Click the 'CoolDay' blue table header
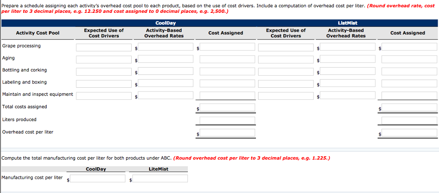Image resolution: width=439 pixels, height=193 pixels. click(165, 23)
